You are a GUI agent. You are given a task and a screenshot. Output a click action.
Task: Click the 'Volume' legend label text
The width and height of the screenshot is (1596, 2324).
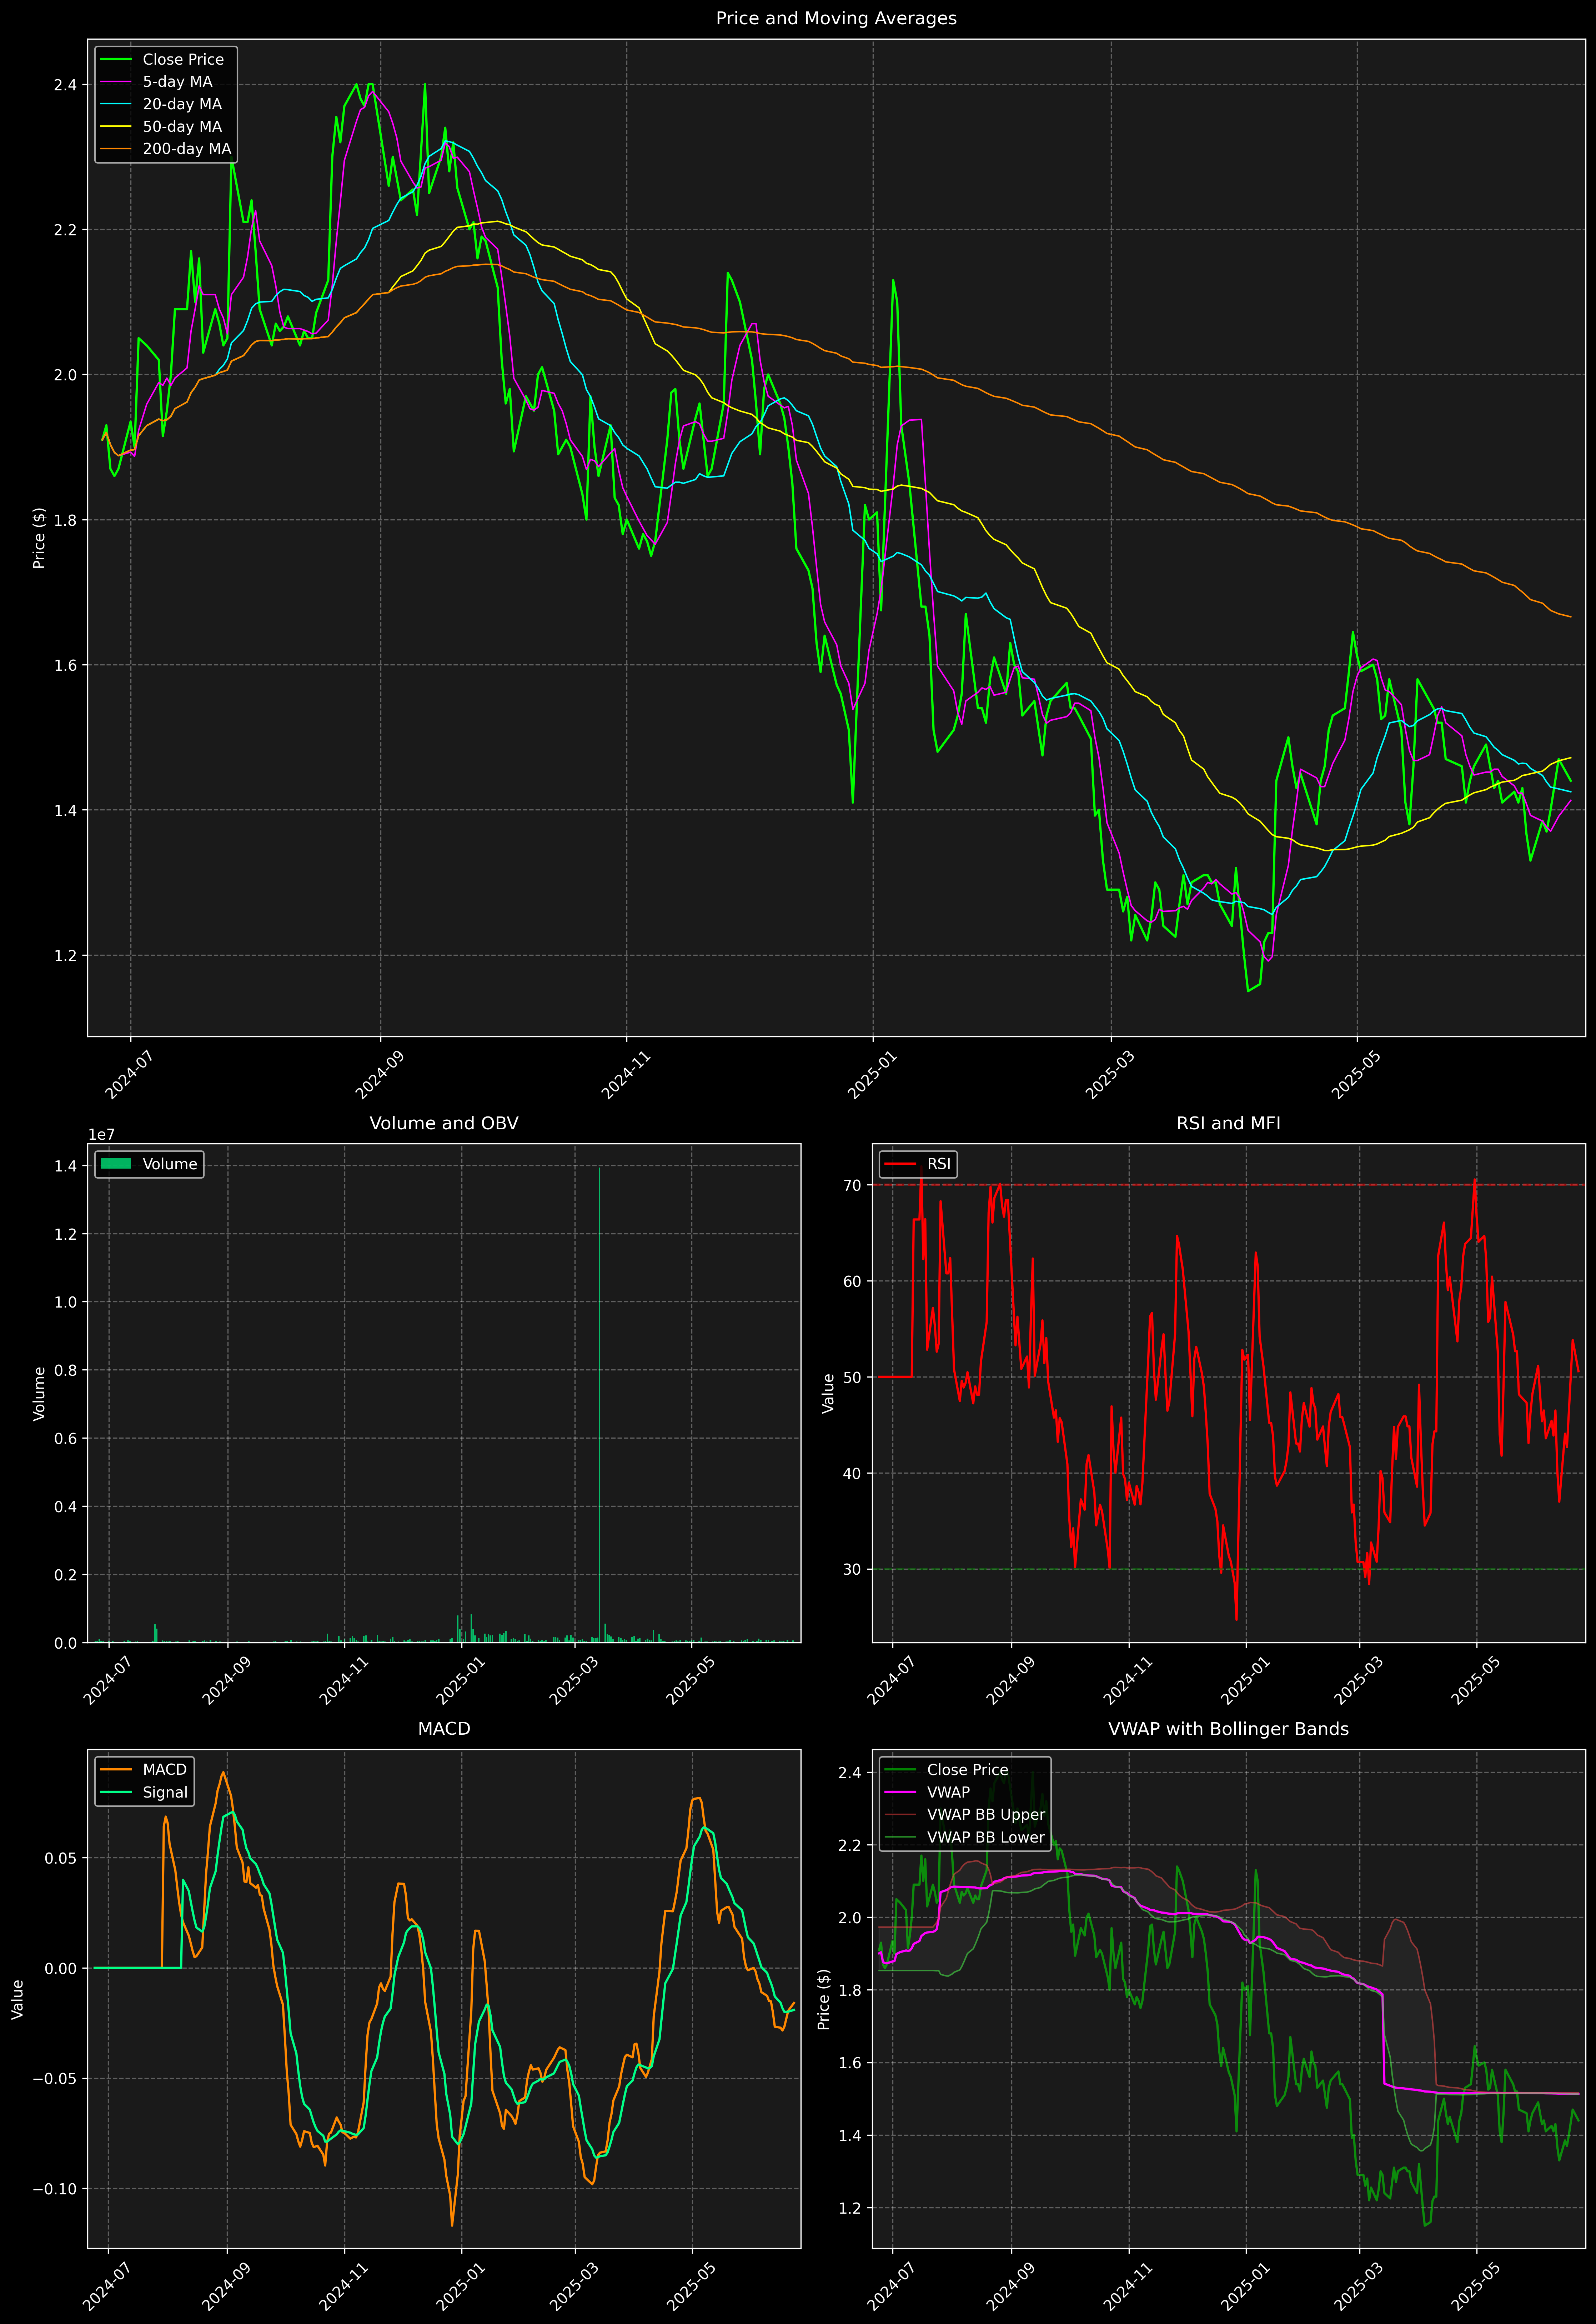coord(170,1164)
